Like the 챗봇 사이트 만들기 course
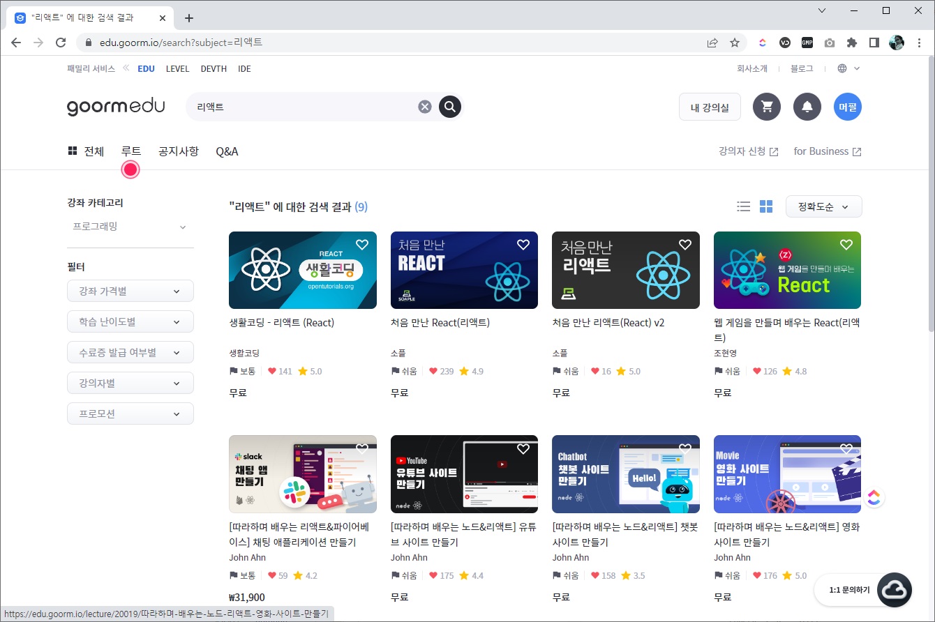935x622 pixels. [x=685, y=448]
